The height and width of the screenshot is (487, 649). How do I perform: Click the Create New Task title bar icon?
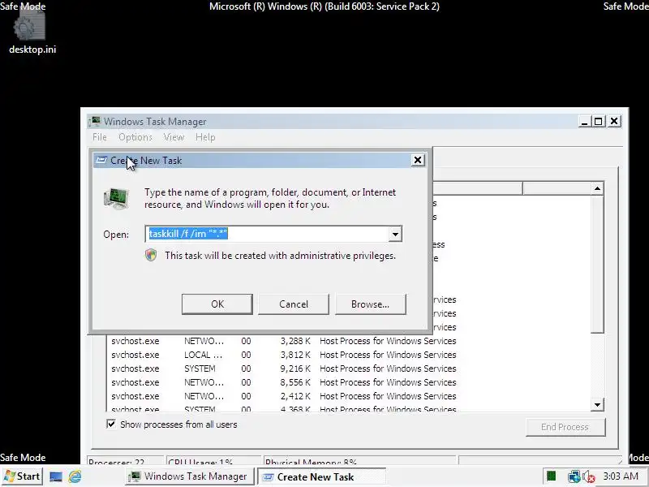[x=101, y=160]
